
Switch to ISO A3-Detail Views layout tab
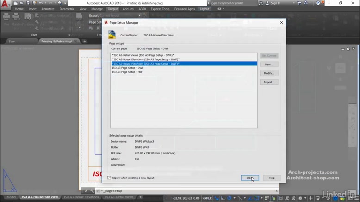[119, 197]
